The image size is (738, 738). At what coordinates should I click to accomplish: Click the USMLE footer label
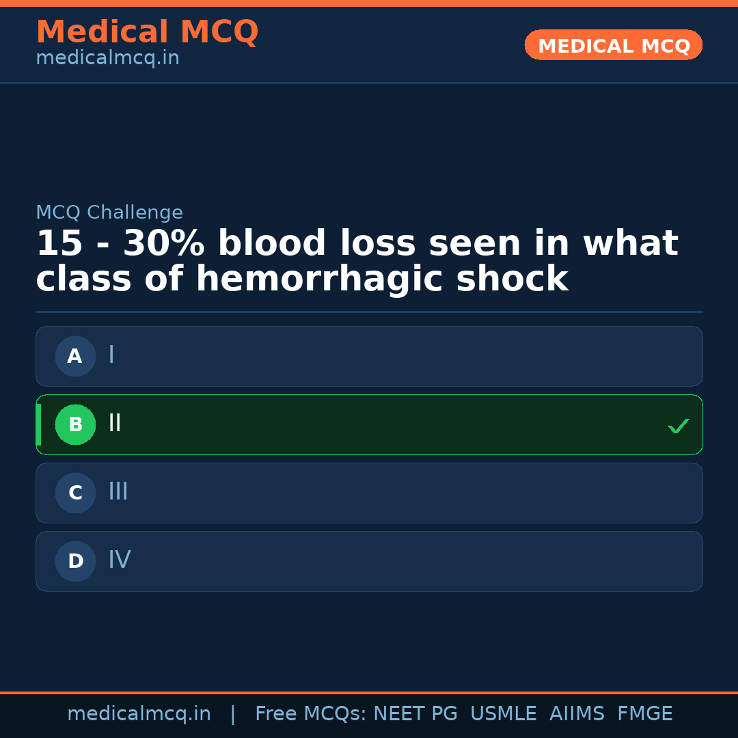point(504,713)
